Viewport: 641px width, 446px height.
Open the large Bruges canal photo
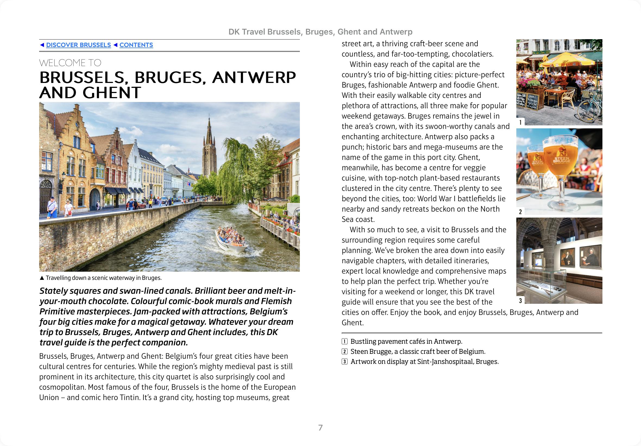tap(169, 187)
